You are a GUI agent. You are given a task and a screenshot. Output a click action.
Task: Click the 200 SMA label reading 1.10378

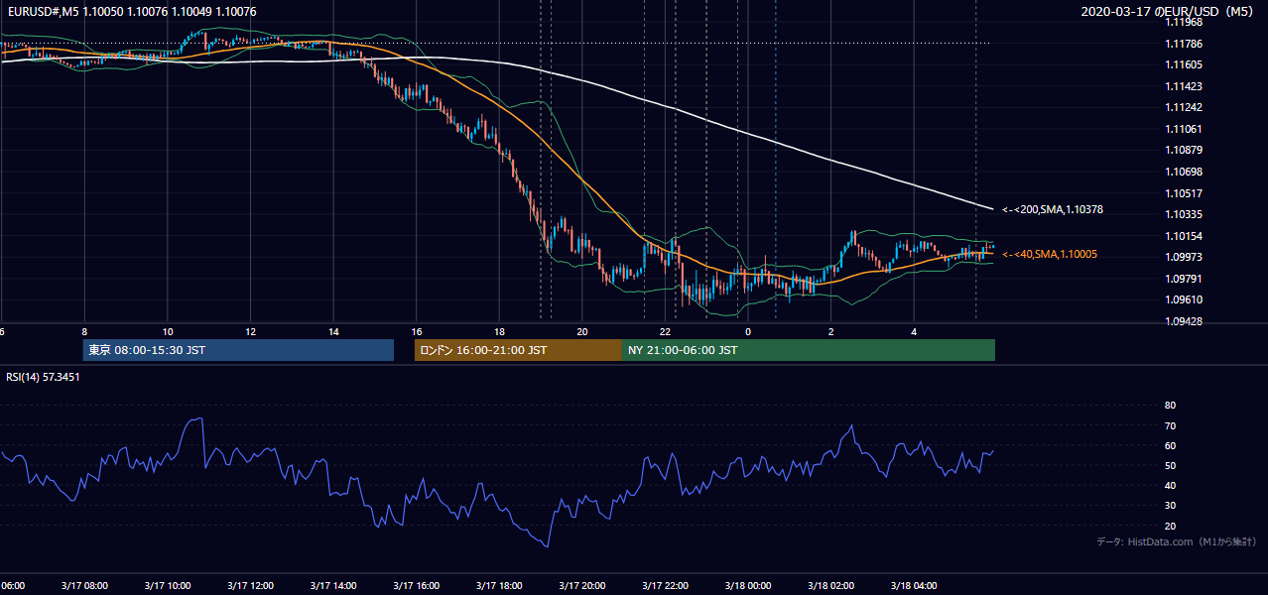click(1053, 209)
